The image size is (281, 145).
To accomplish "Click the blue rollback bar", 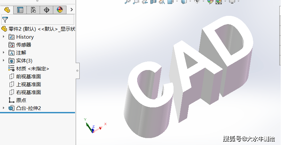I will pos(37,113).
